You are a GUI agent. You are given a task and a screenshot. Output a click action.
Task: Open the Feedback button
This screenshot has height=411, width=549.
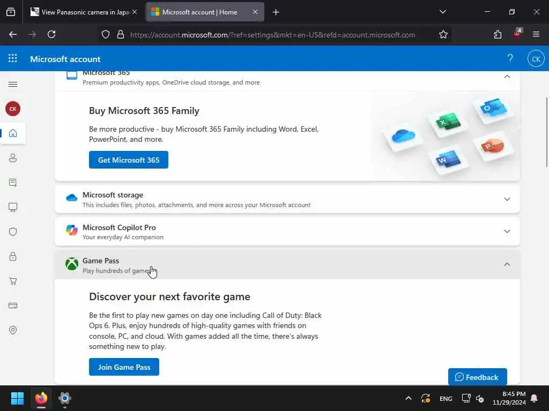point(478,377)
